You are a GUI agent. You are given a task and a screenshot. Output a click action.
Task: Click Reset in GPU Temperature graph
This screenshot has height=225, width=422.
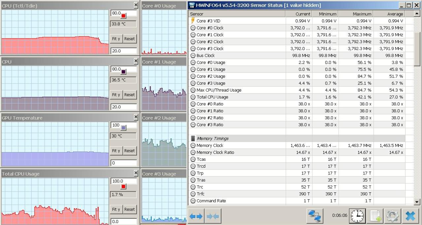coord(130,151)
